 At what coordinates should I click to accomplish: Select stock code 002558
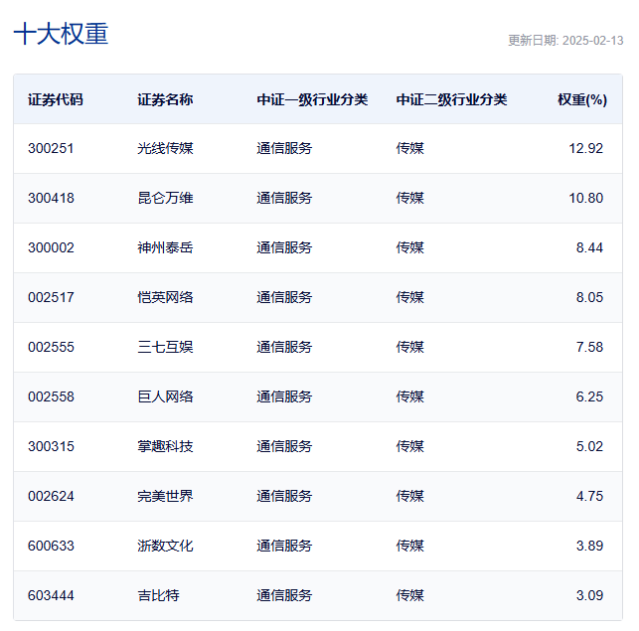click(x=51, y=397)
